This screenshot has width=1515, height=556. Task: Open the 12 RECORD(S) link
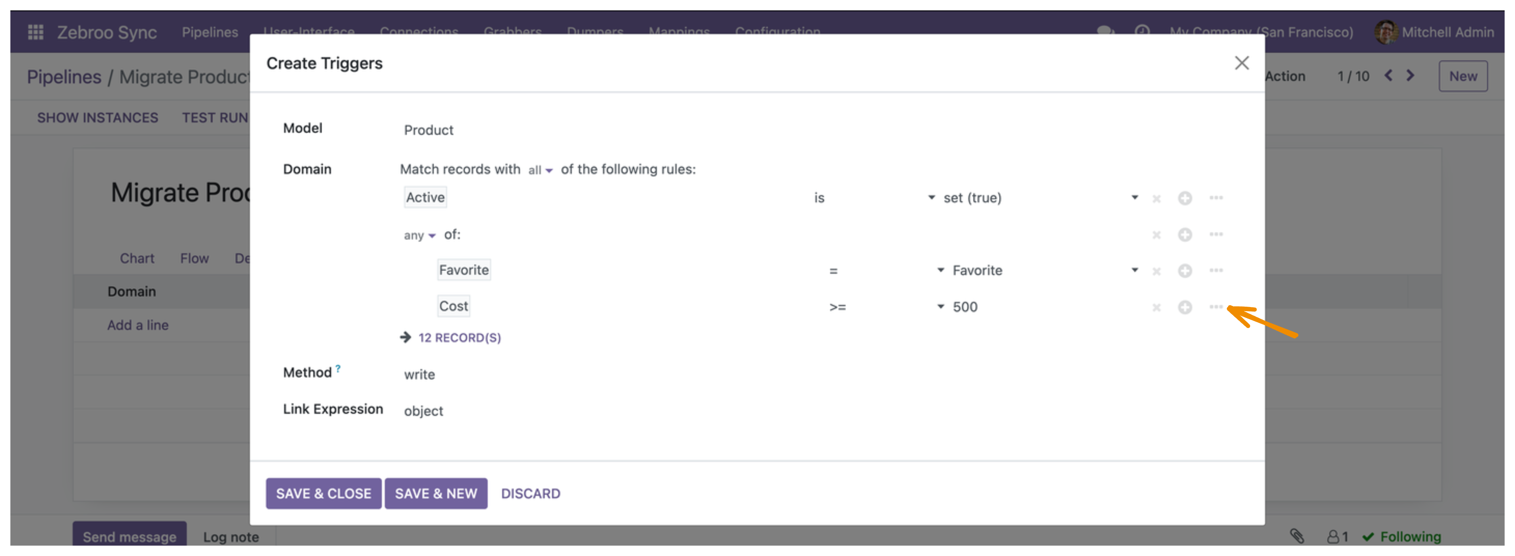[x=459, y=338]
